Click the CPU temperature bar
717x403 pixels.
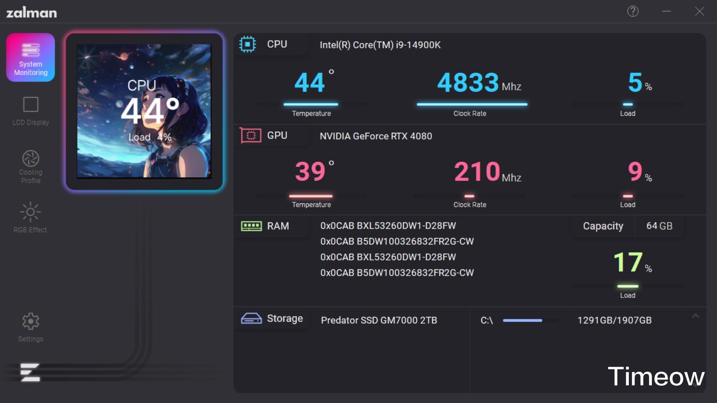[311, 104]
